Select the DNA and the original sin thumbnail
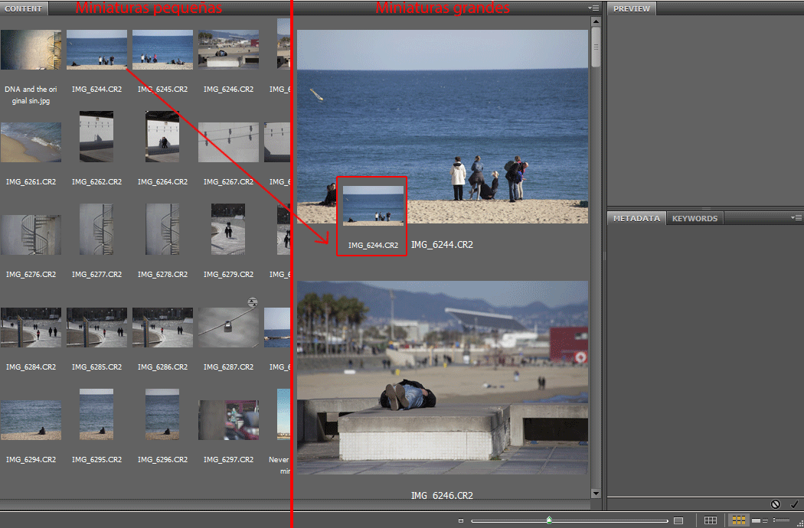 [x=31, y=50]
